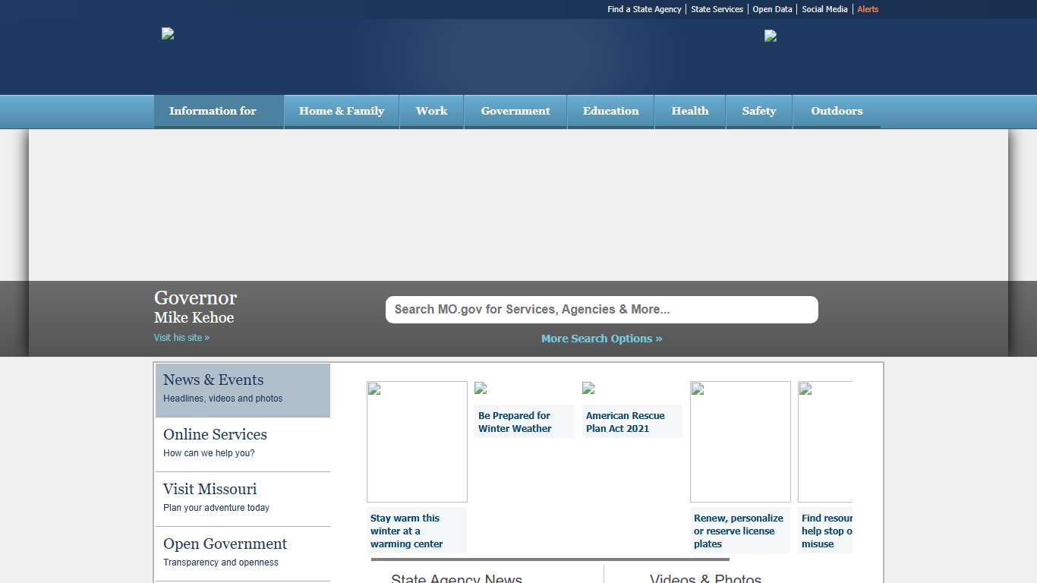The image size is (1037, 583).
Task: Focus the Search MO.gov input field
Action: point(601,310)
